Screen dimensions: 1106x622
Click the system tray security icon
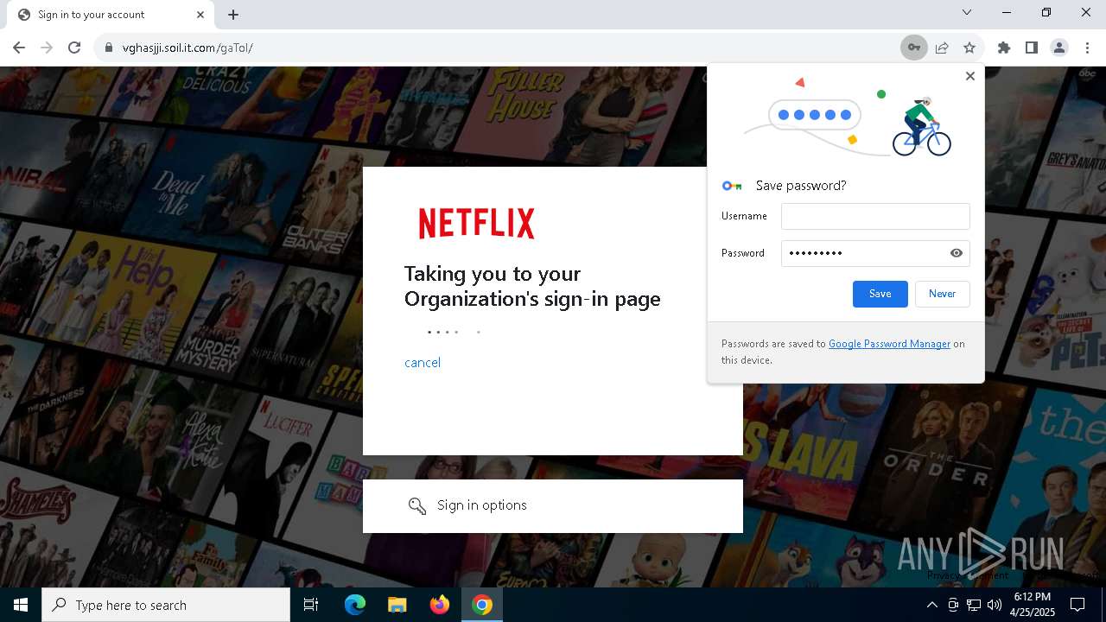point(953,605)
